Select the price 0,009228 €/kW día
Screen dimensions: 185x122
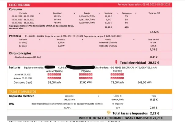108,43
